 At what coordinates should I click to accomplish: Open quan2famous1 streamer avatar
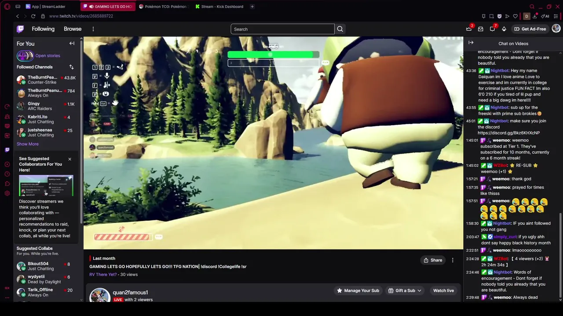click(x=99, y=295)
